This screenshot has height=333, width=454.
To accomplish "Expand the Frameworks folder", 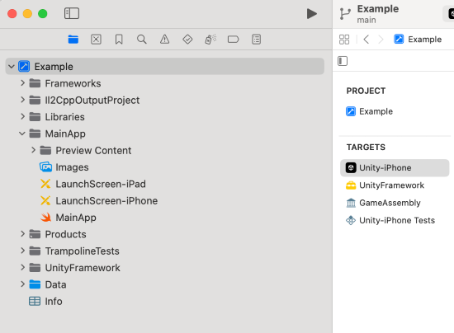I will (22, 83).
